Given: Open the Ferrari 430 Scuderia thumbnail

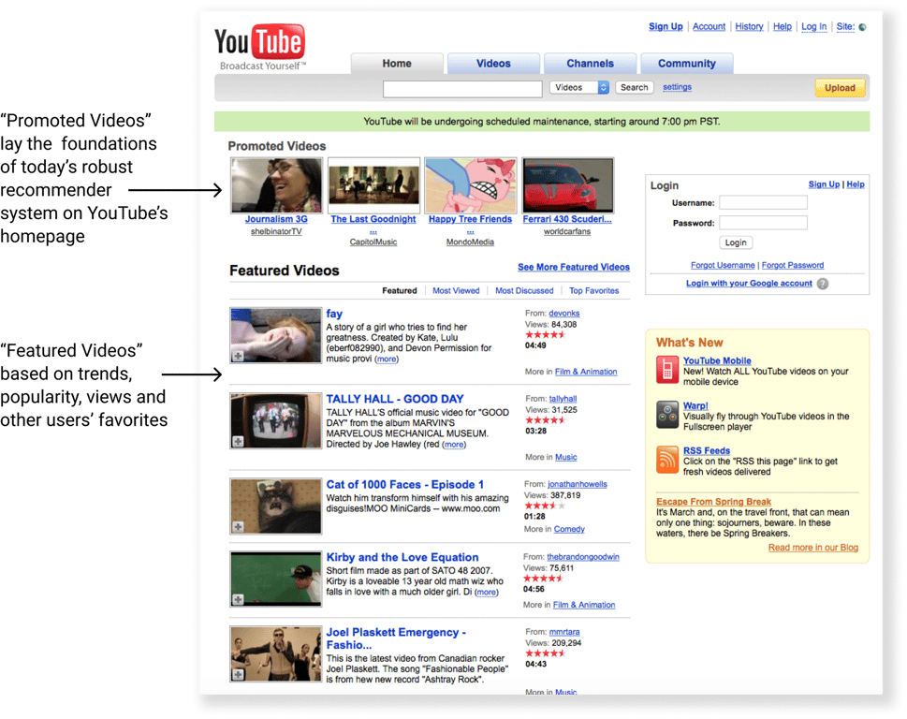Looking at the screenshot, I should [x=567, y=185].
